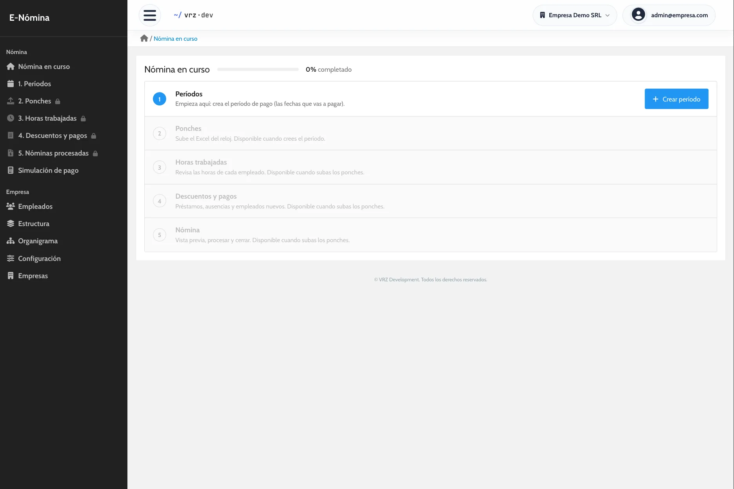
Task: Click the lock icon beside Nóminas procesadas
Action: (95, 154)
